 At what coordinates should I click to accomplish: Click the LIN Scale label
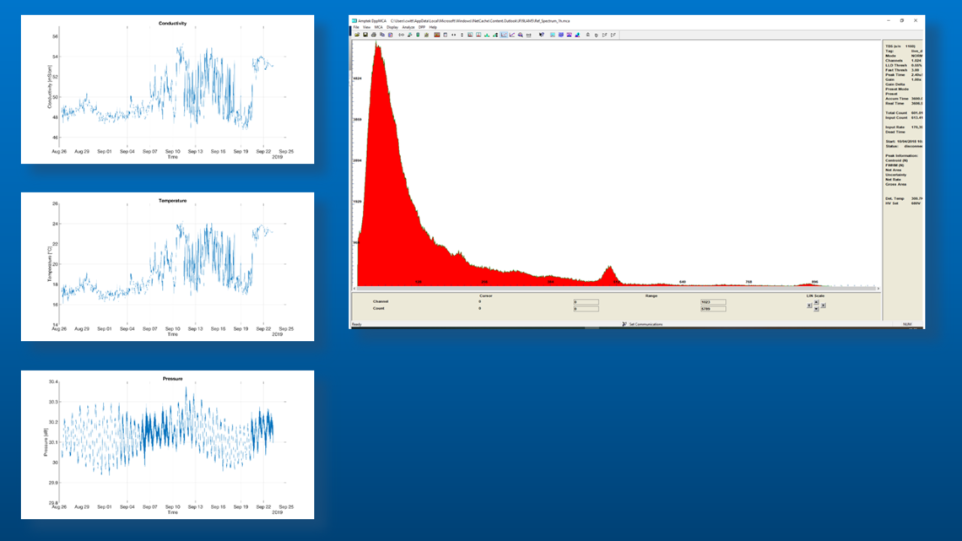815,295
